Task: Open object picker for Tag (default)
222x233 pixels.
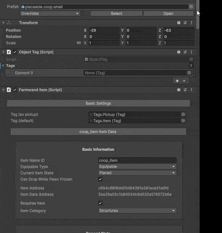Action: (183, 121)
